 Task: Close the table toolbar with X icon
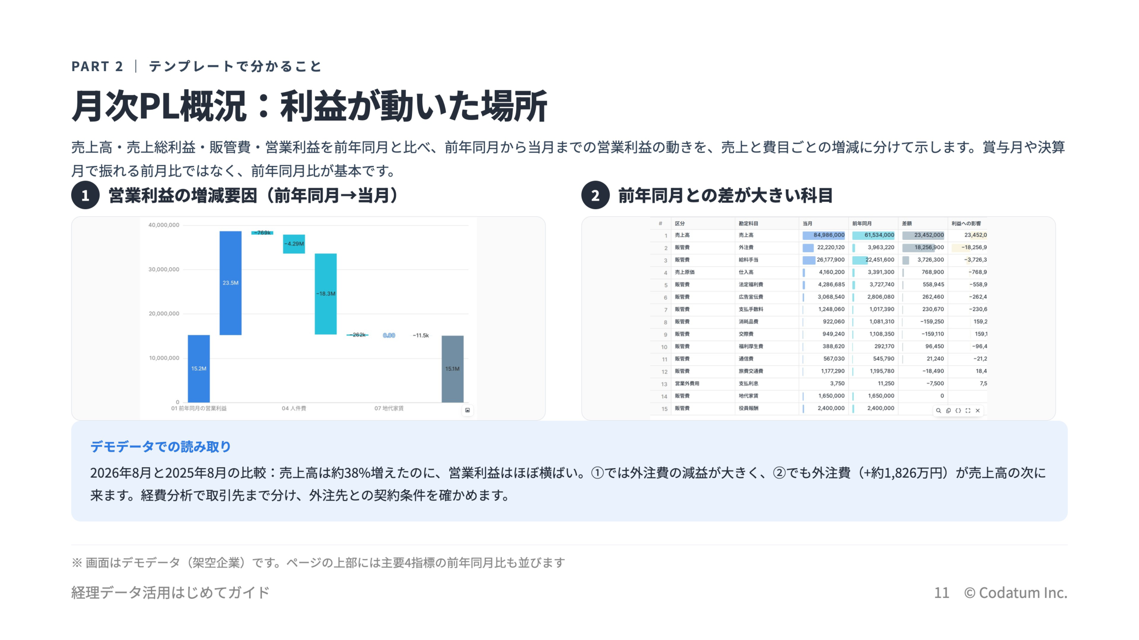point(978,411)
